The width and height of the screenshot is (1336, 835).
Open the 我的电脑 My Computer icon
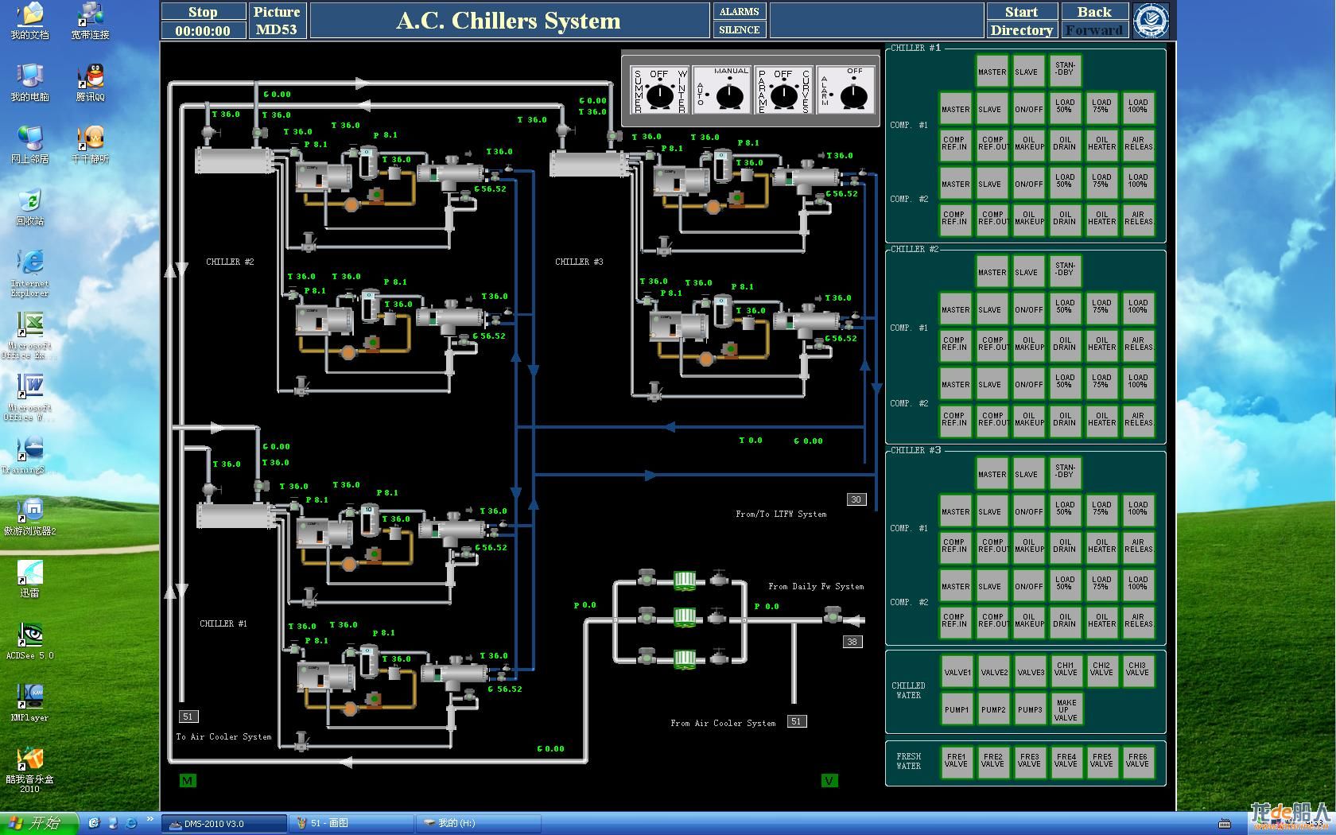coord(29,83)
